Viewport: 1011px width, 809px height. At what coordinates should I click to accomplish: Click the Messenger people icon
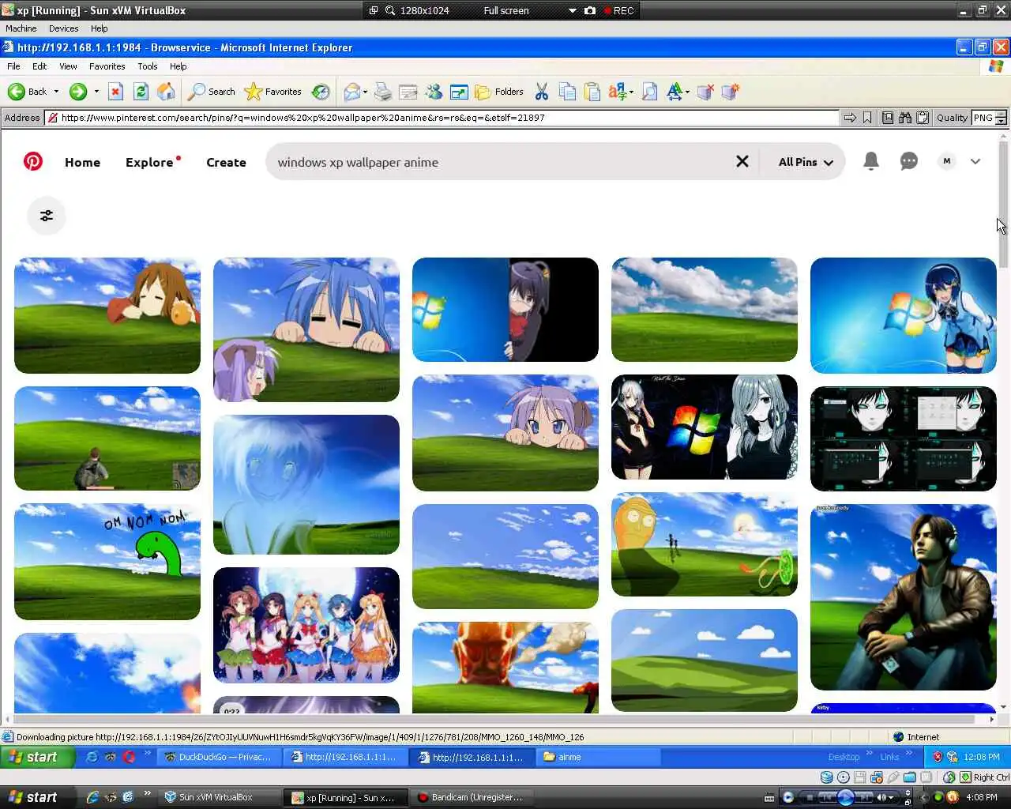[x=434, y=92]
